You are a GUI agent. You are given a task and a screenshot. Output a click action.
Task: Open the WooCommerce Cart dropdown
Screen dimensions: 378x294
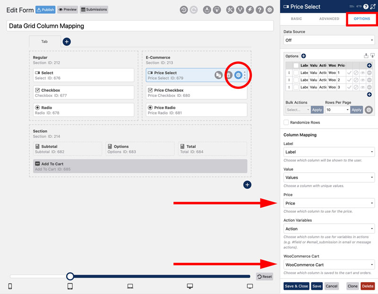click(x=329, y=264)
